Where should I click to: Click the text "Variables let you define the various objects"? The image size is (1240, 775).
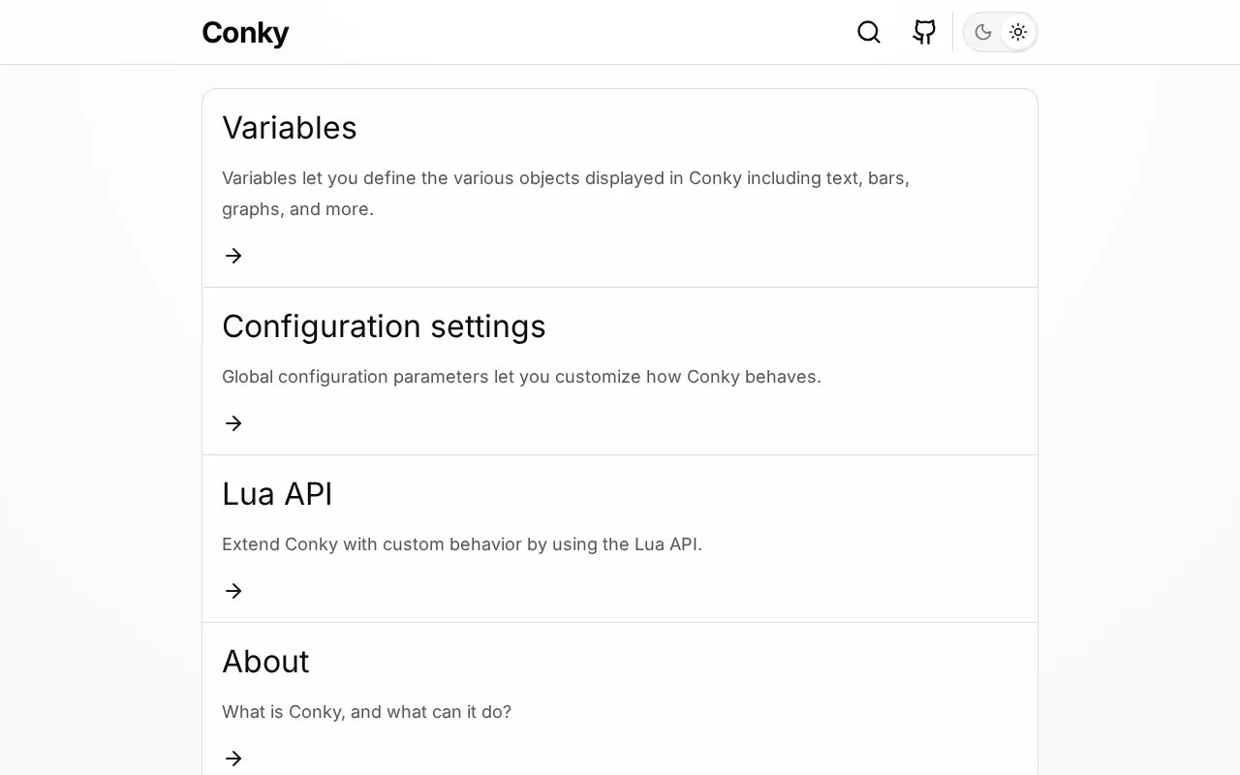pos(401,178)
